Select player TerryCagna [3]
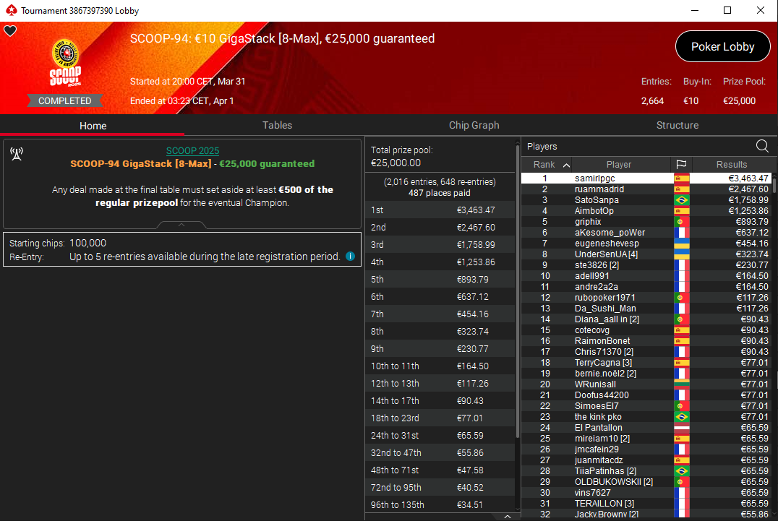This screenshot has width=778, height=521. (646, 362)
